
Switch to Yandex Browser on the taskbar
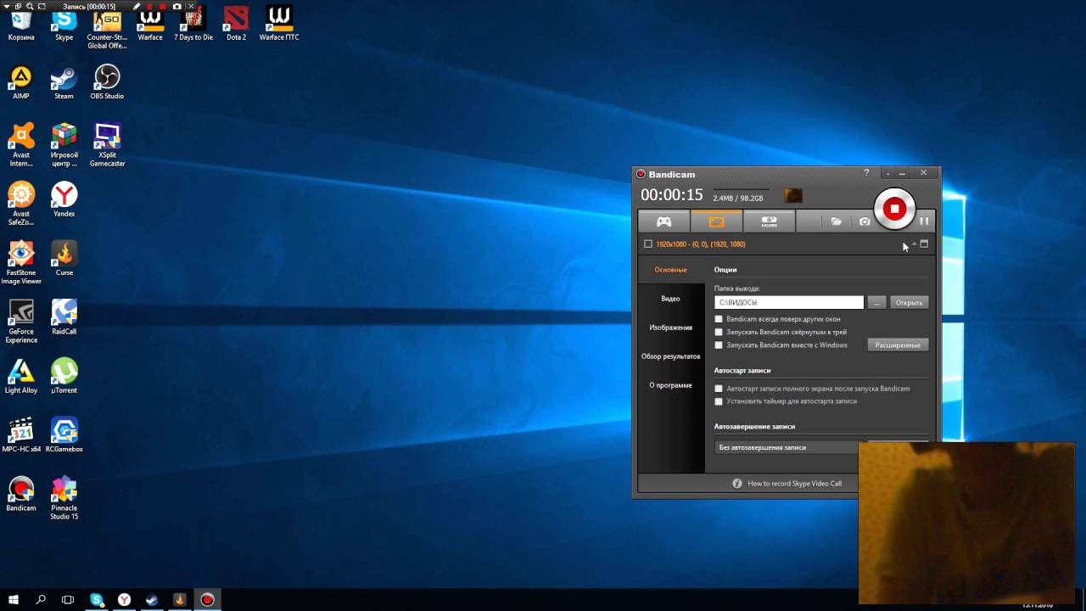124,600
